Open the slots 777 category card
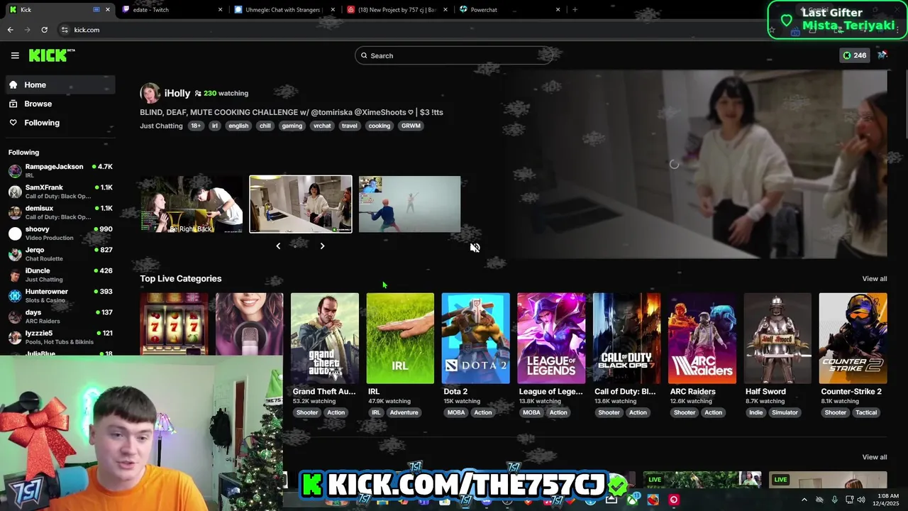Image resolution: width=908 pixels, height=511 pixels. (x=174, y=324)
